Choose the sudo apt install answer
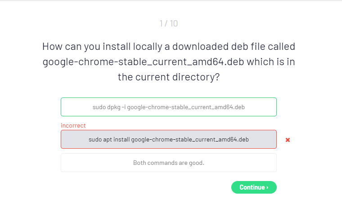This screenshot has height=208, width=342. click(x=169, y=139)
